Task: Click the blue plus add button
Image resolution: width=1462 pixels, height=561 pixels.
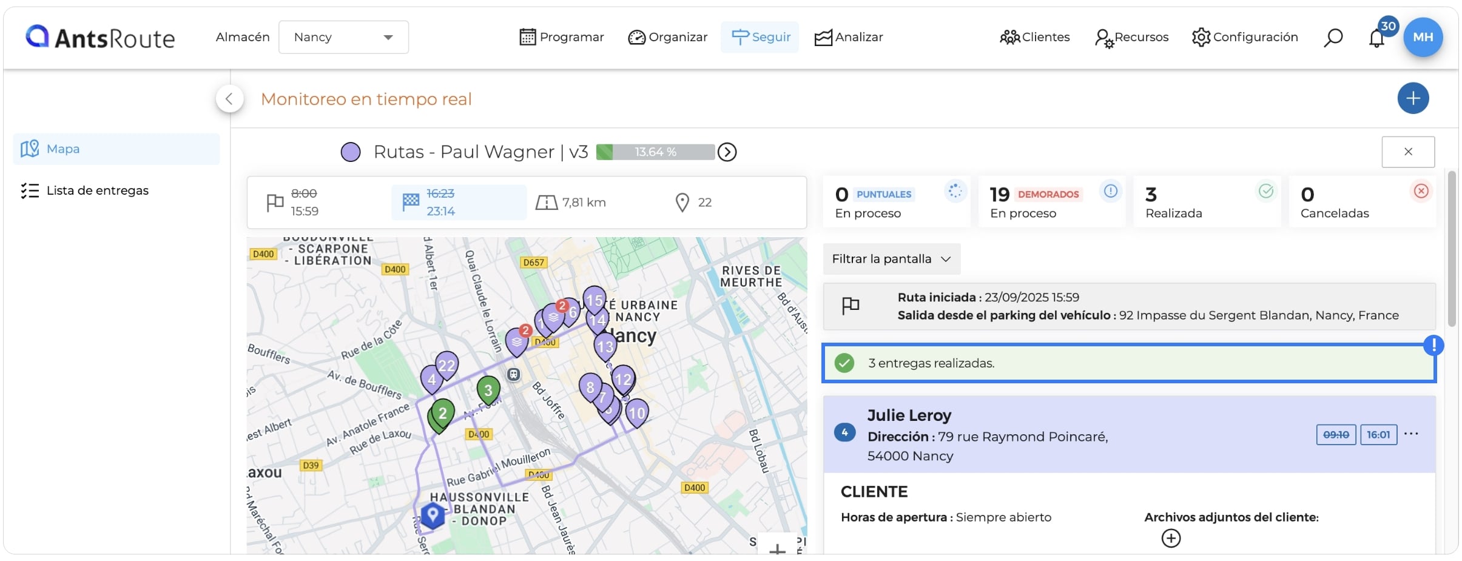Action: pos(1413,98)
